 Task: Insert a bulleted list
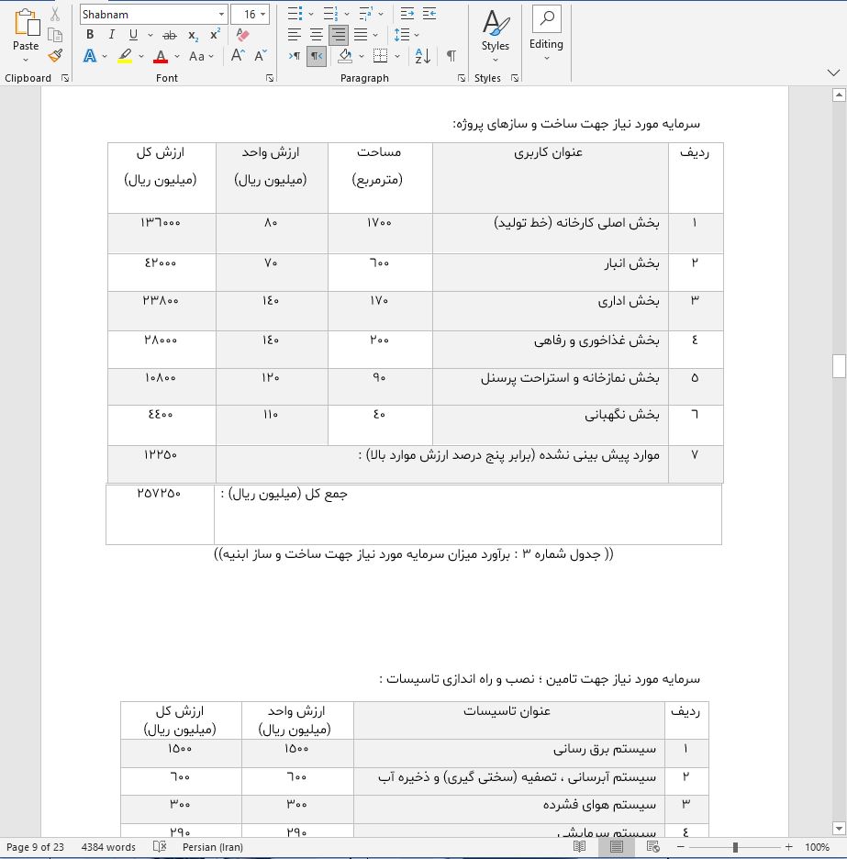(x=295, y=14)
